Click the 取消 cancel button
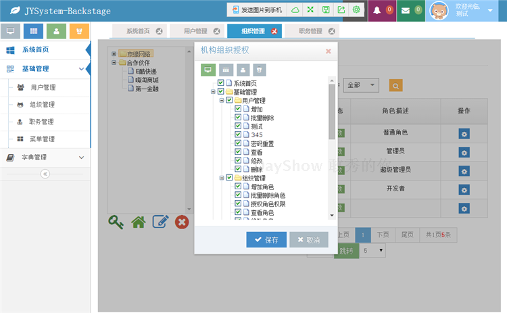 [x=309, y=239]
